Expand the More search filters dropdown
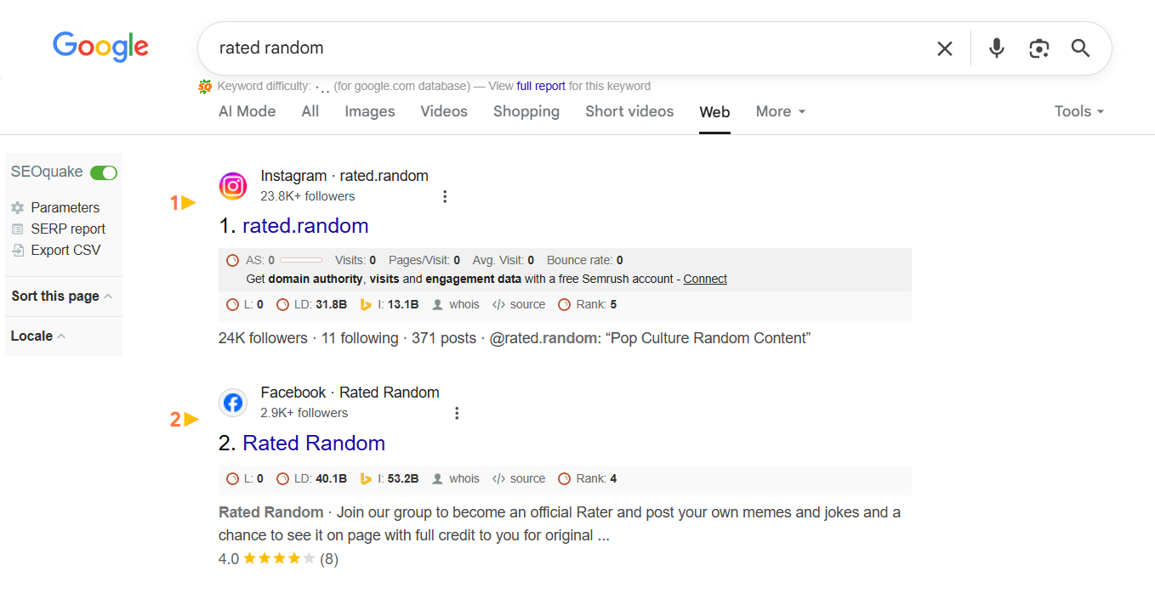Image resolution: width=1155 pixels, height=599 pixels. pos(781,111)
